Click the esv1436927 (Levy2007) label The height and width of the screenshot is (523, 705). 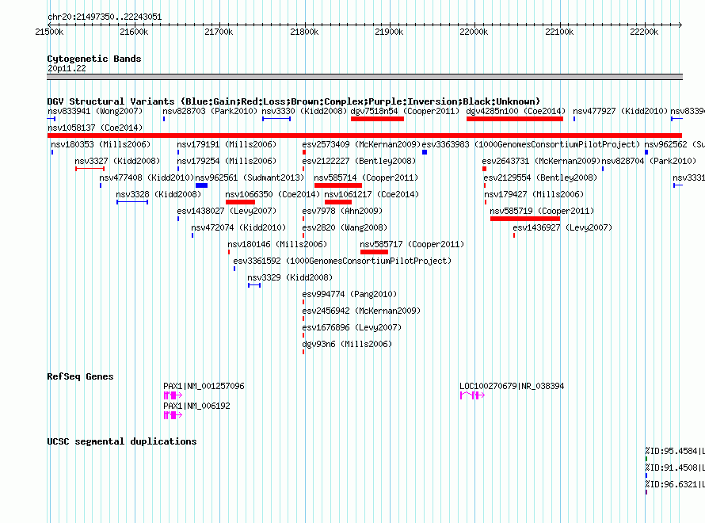pyautogui.click(x=562, y=227)
